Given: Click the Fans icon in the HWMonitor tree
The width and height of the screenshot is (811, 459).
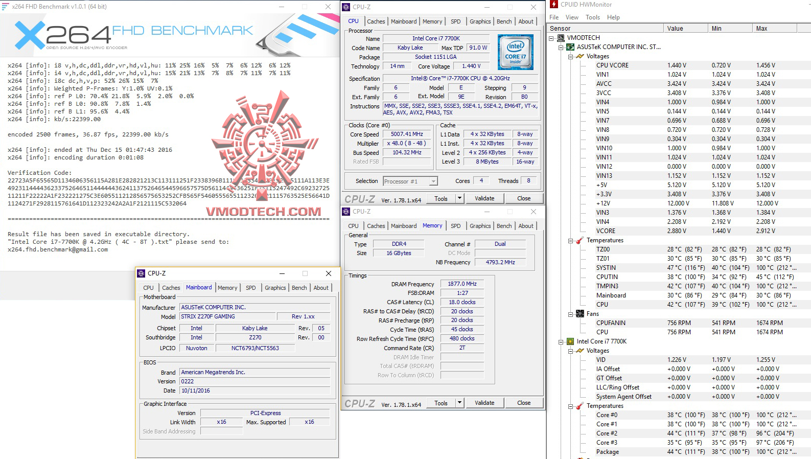Looking at the screenshot, I should click(580, 314).
